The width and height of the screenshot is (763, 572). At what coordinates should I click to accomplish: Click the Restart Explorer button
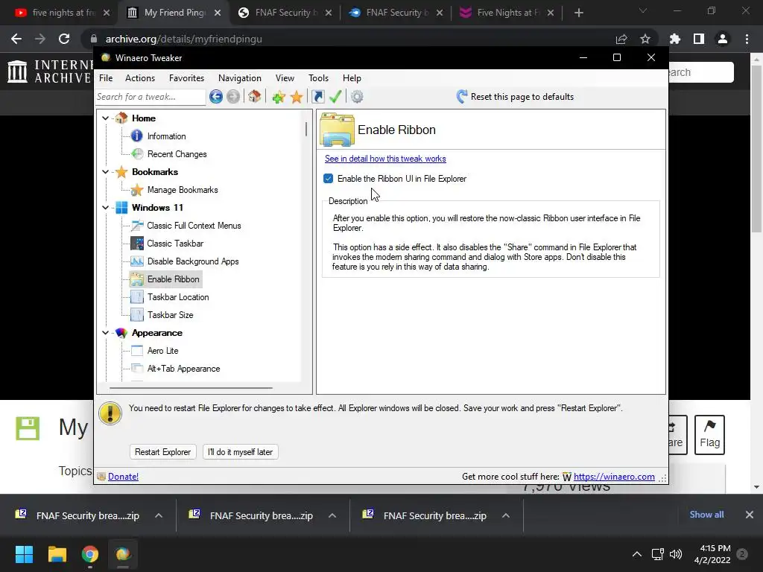(162, 452)
